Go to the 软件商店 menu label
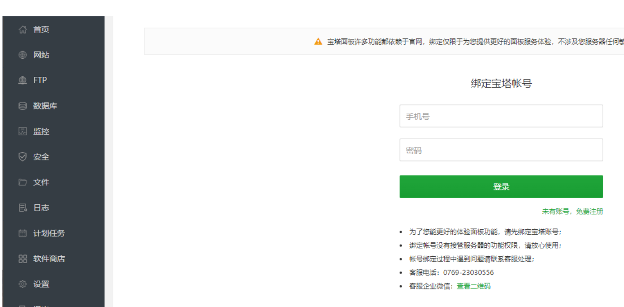 click(49, 259)
